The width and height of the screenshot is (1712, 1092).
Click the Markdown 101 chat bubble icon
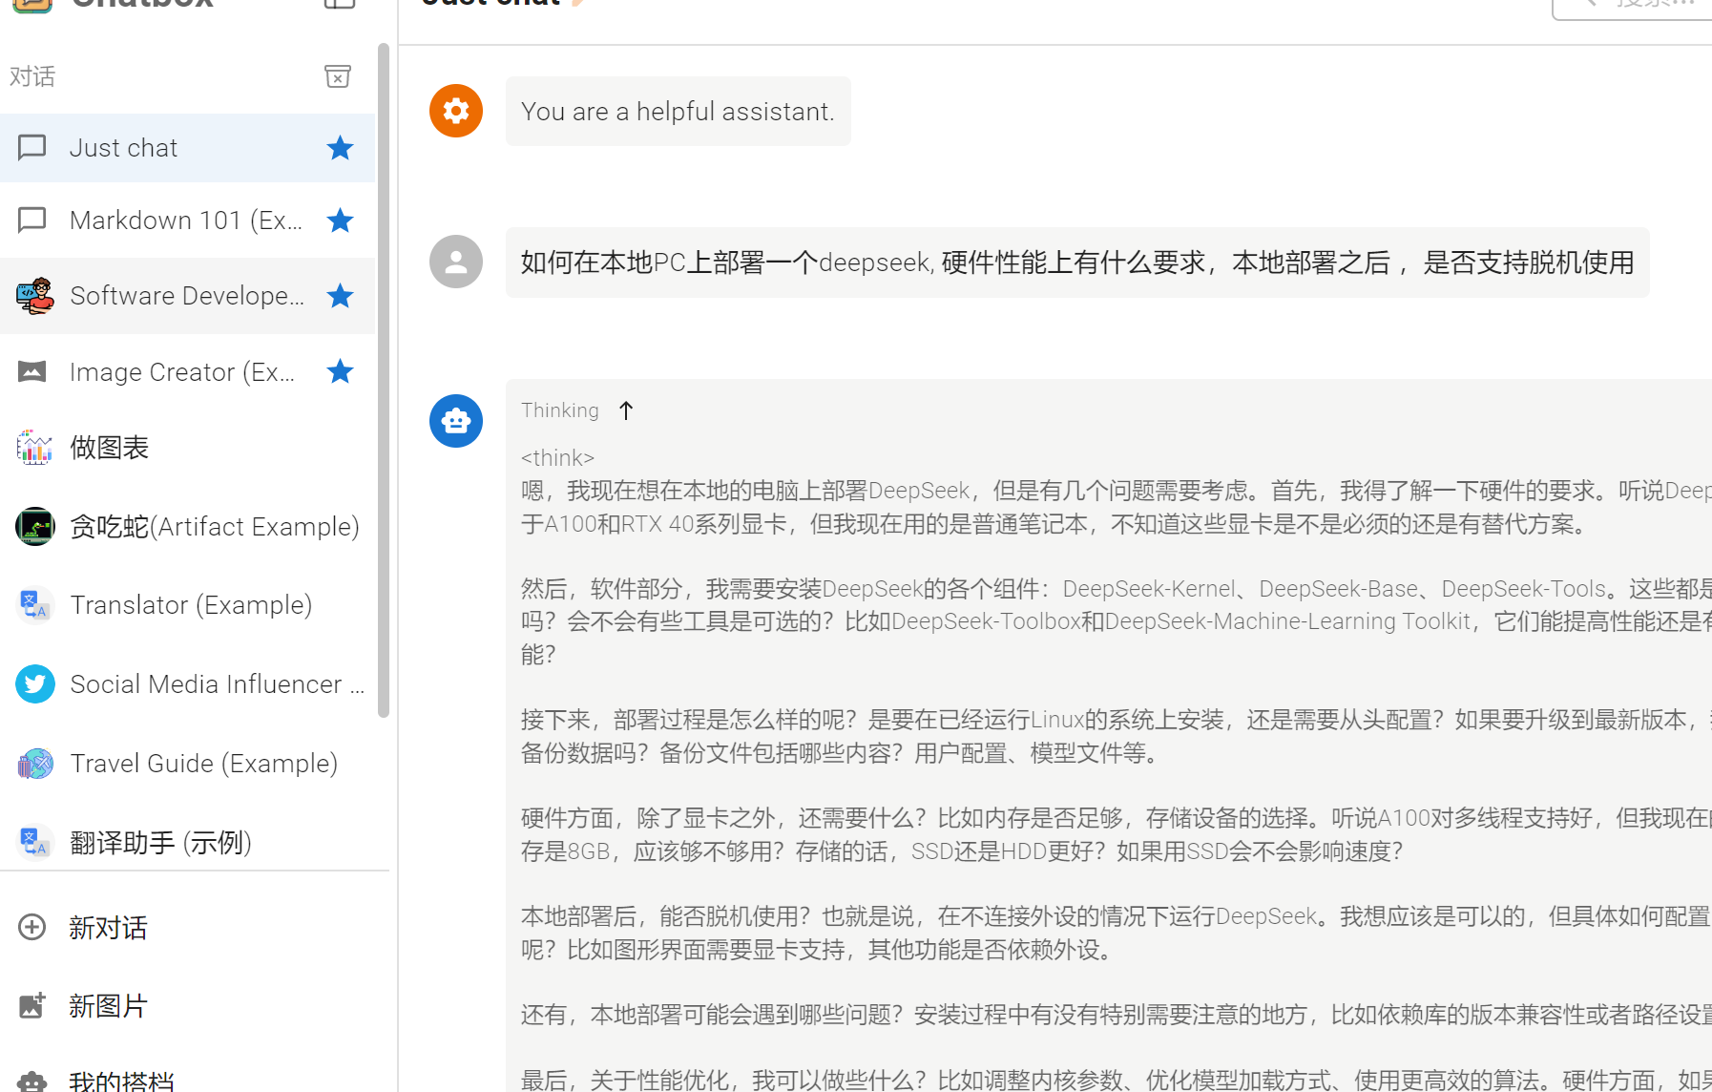tap(32, 220)
